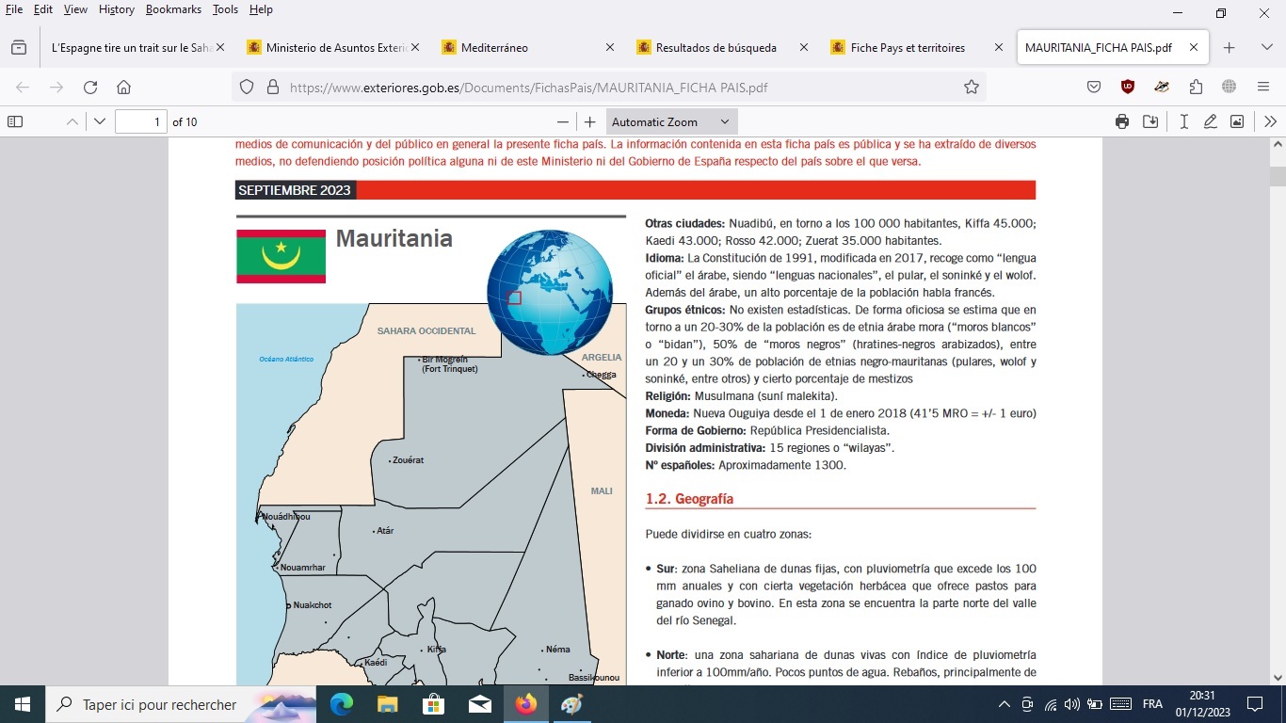Go to next PDF page arrow
The height and width of the screenshot is (723, 1286).
100,121
